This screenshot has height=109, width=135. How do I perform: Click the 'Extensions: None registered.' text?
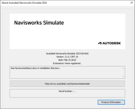tap(67, 63)
